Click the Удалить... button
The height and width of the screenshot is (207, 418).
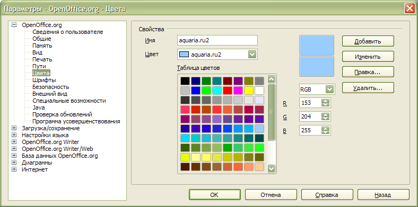(368, 88)
